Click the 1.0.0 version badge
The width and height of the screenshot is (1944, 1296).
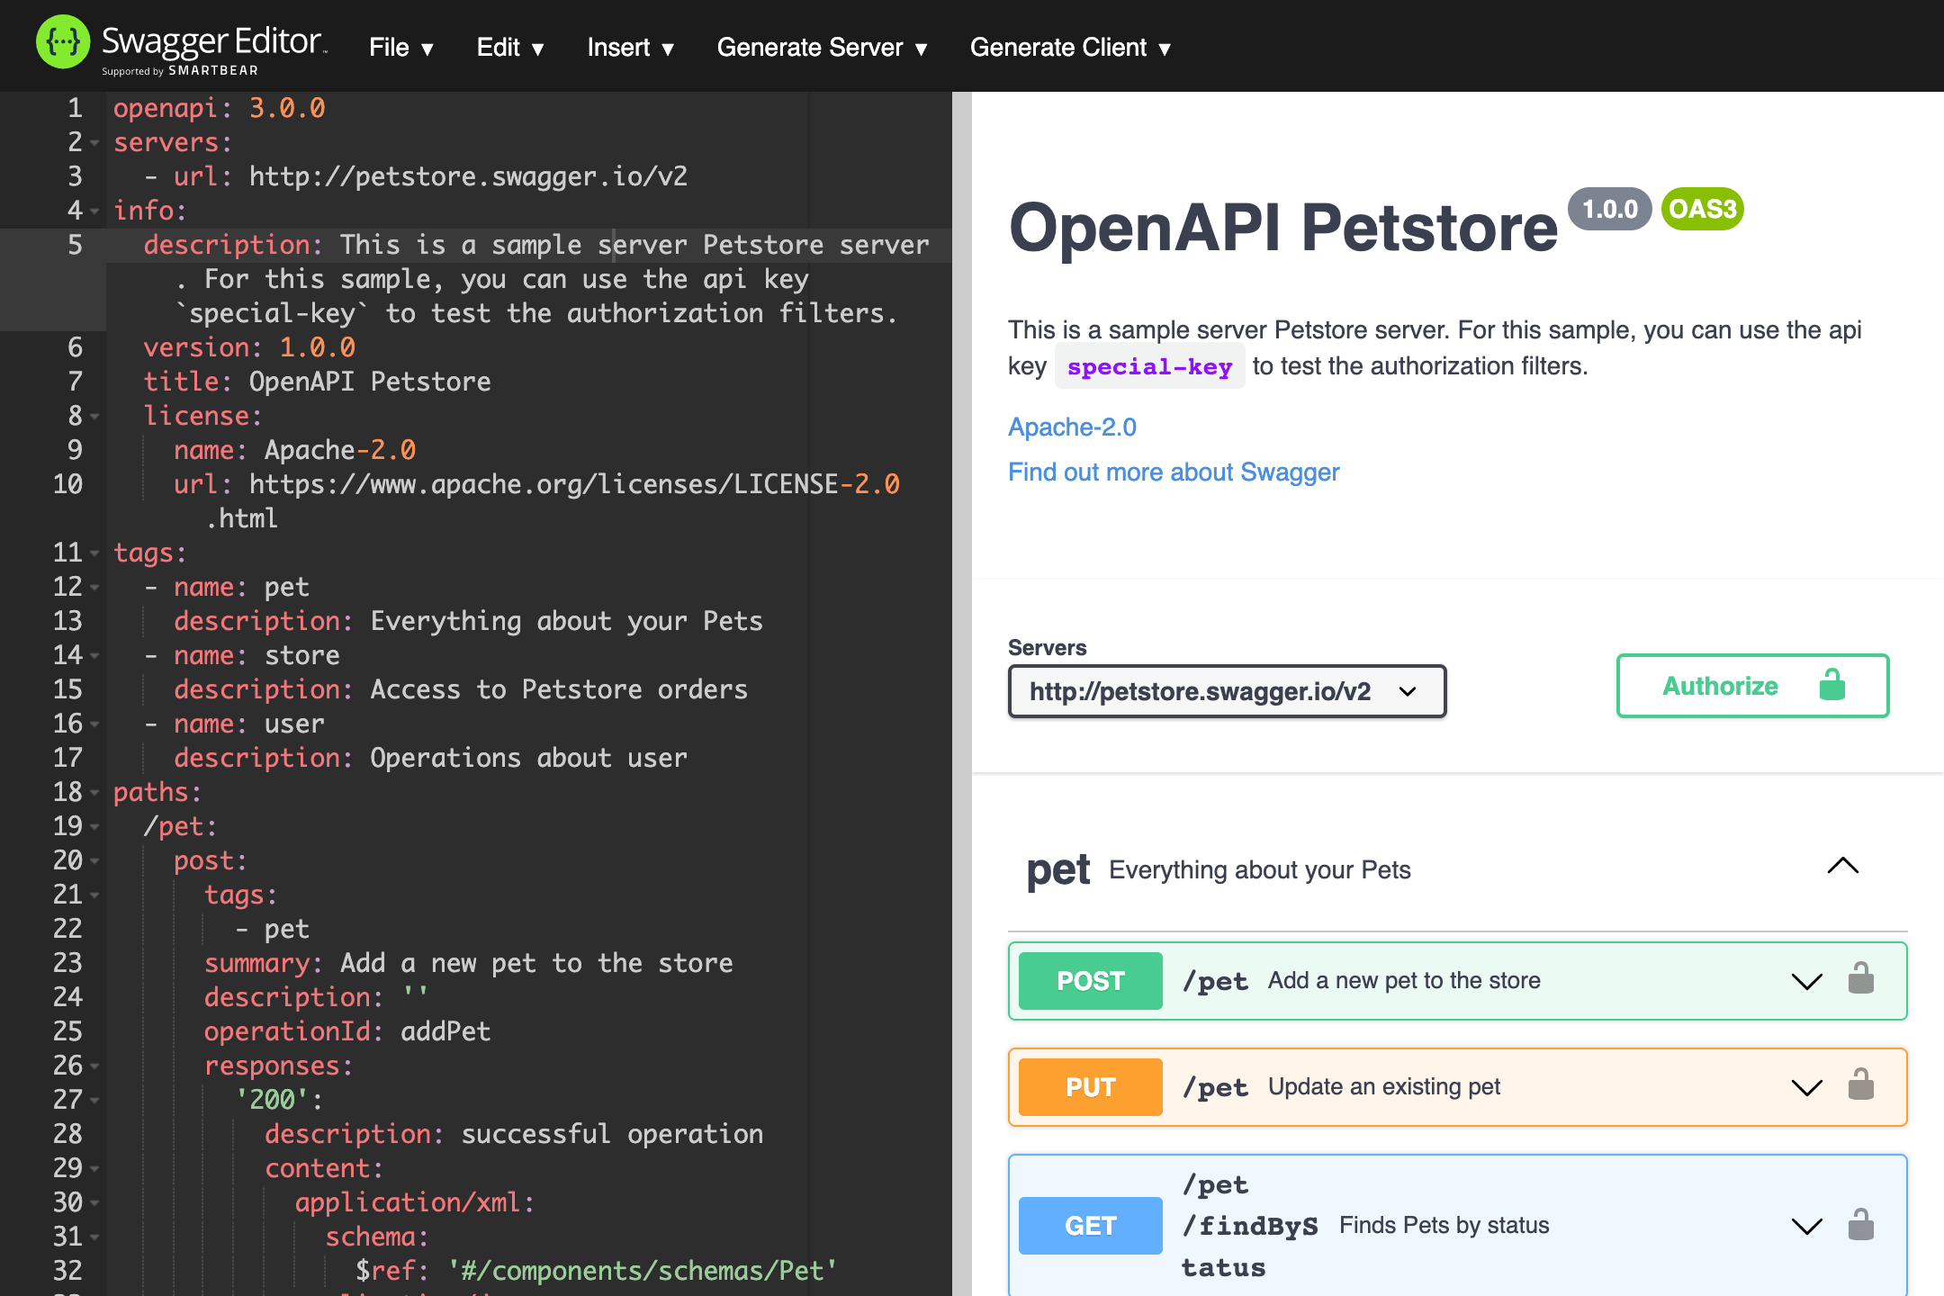click(1609, 209)
